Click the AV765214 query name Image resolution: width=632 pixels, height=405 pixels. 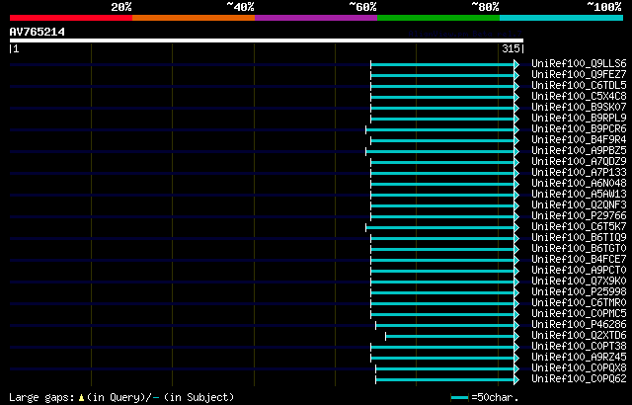coord(38,32)
